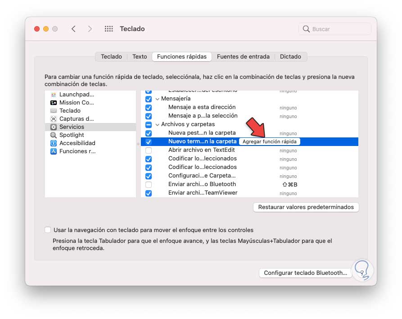Toggle keyboard navigation focus checkbox
This screenshot has width=402, height=319.
coord(48,230)
